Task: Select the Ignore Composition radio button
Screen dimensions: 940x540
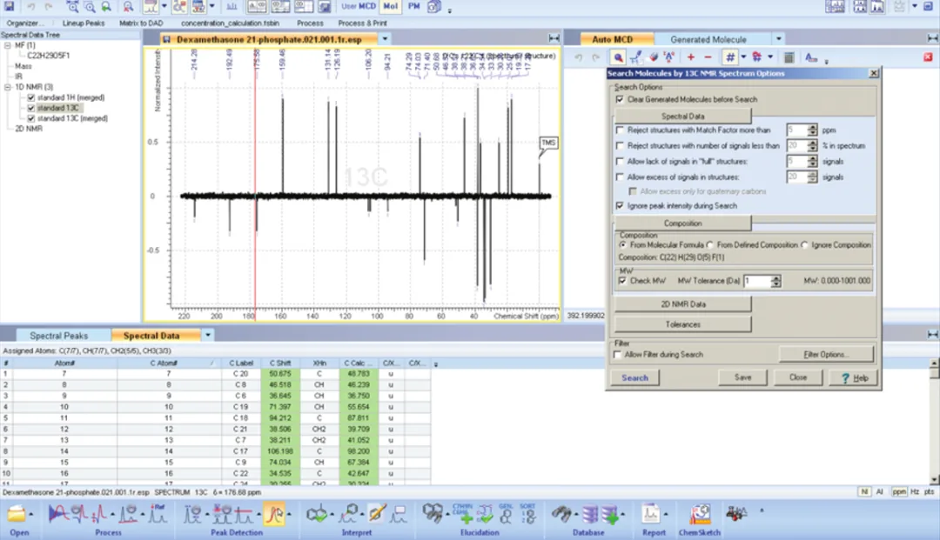Action: 804,245
